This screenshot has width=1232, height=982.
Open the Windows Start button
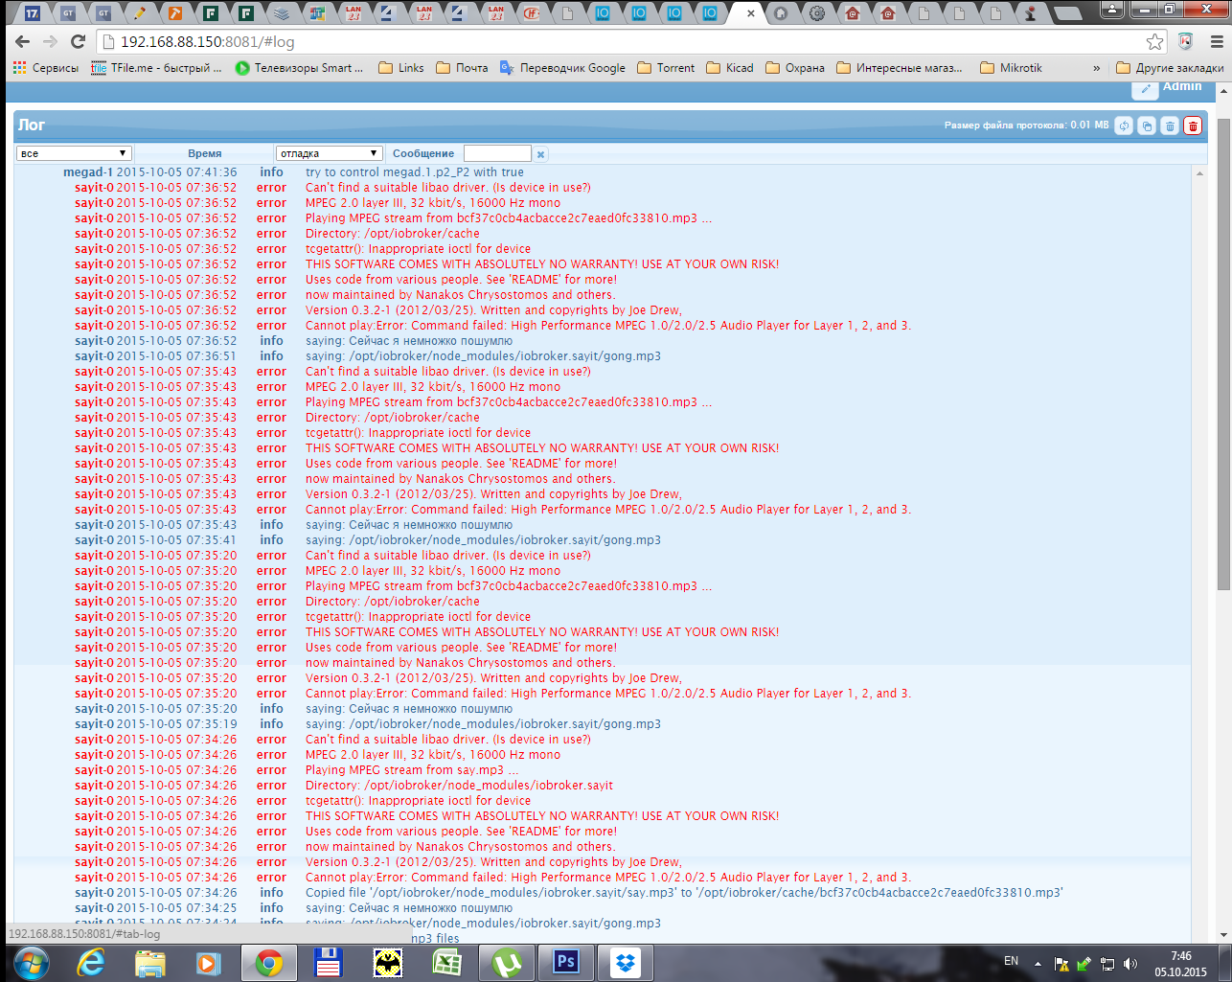pos(32,963)
